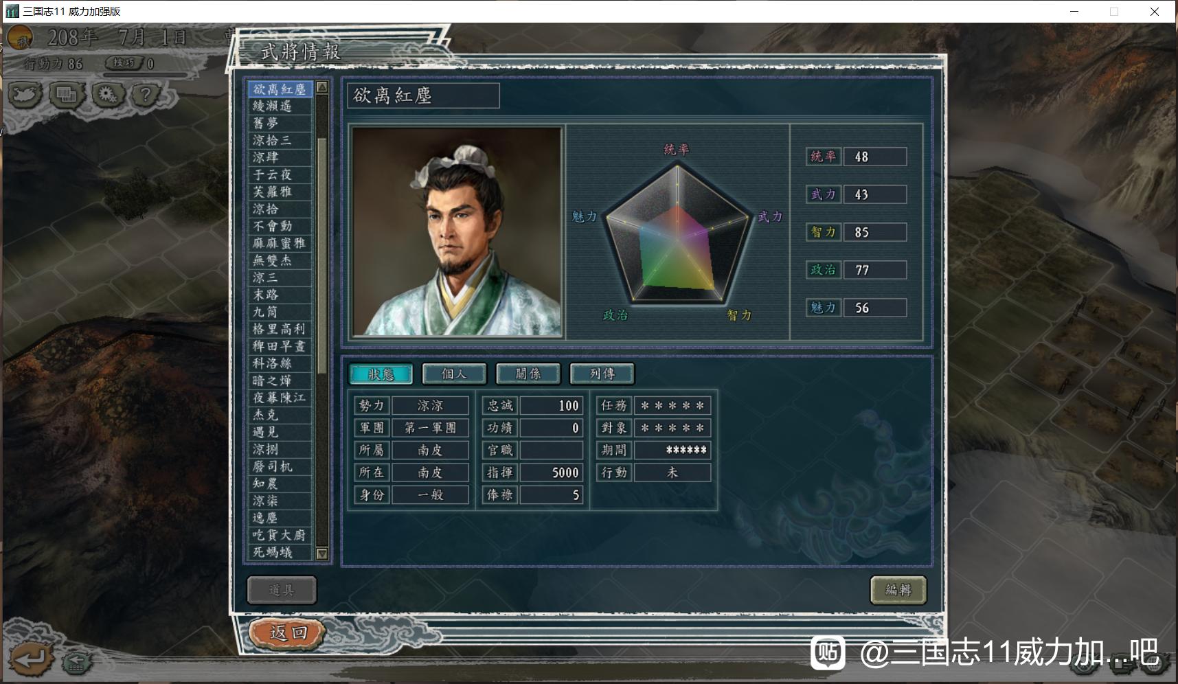Select officer 涼拾 in the list
Viewport: 1178px width, 684px height.
tap(280, 209)
